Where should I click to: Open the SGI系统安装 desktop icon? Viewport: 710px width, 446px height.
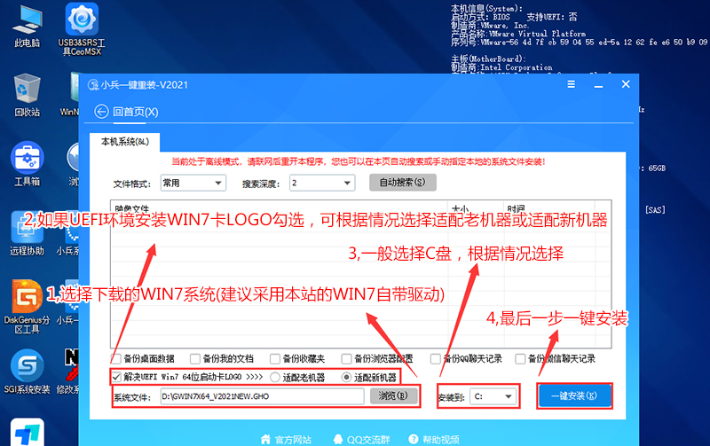[x=28, y=372]
